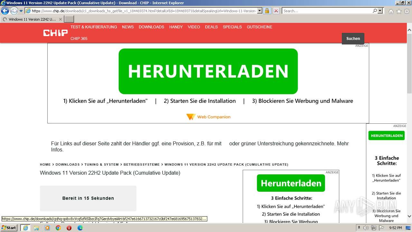
Task: Open TEST & KAUFBERATUNG menu
Action: [94, 27]
